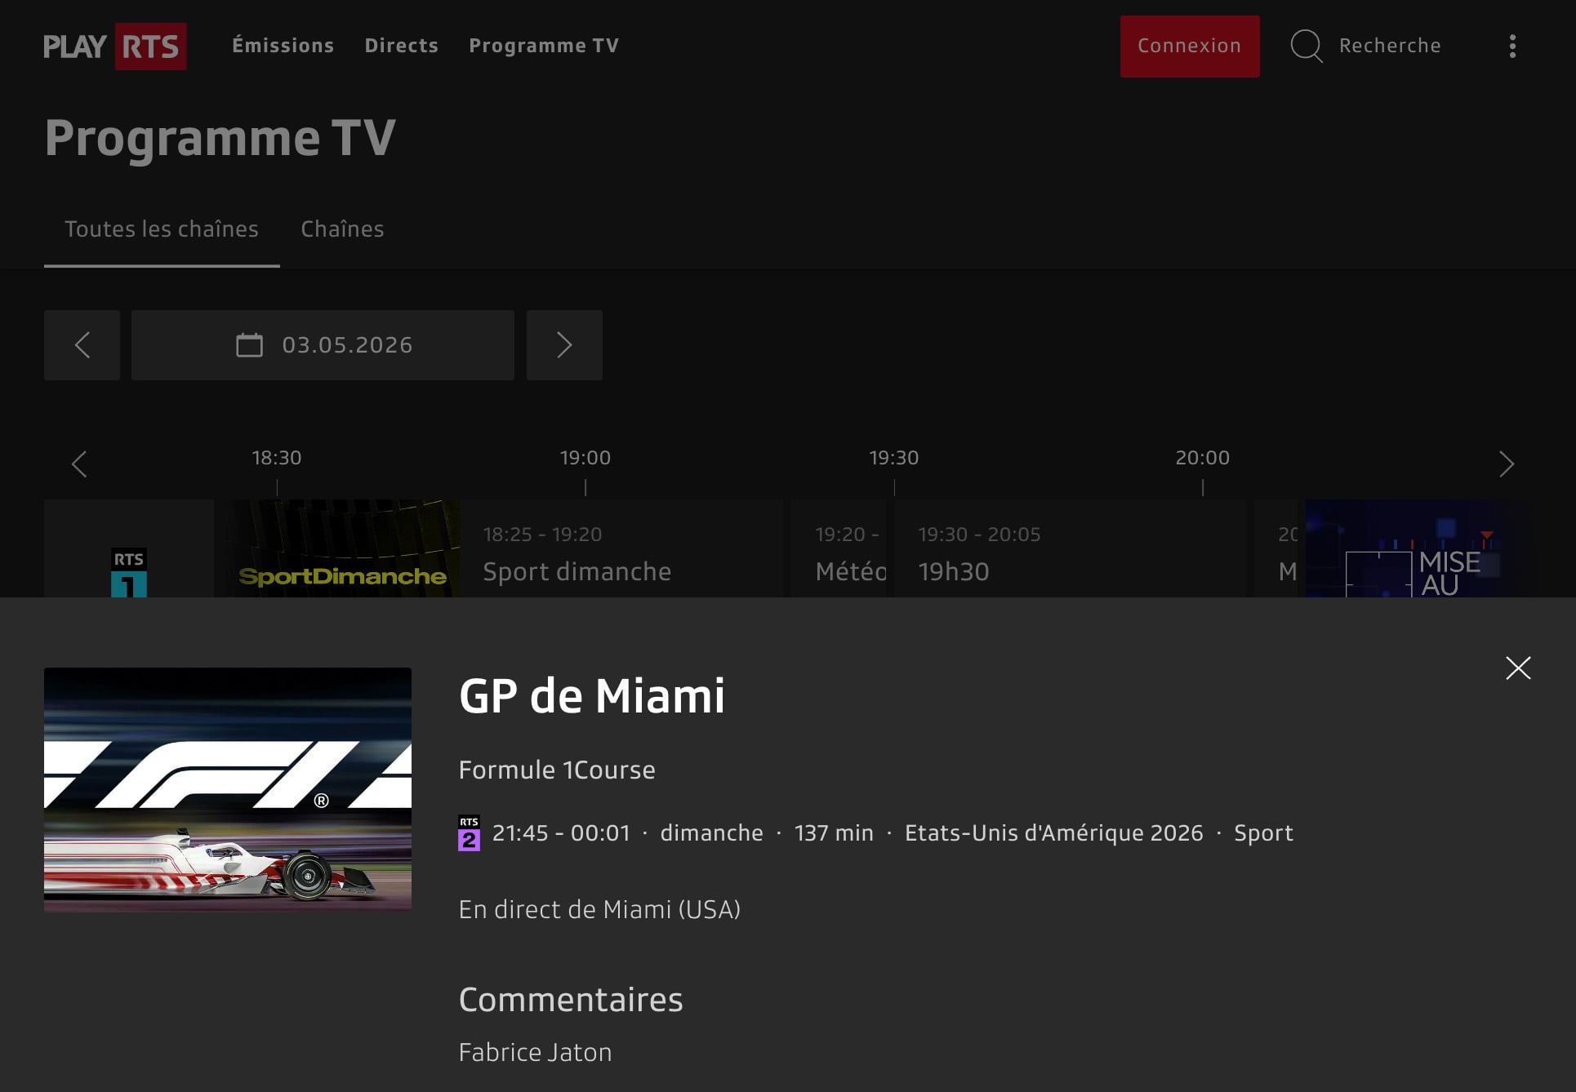Open Programme TV in the navigation bar

click(544, 46)
